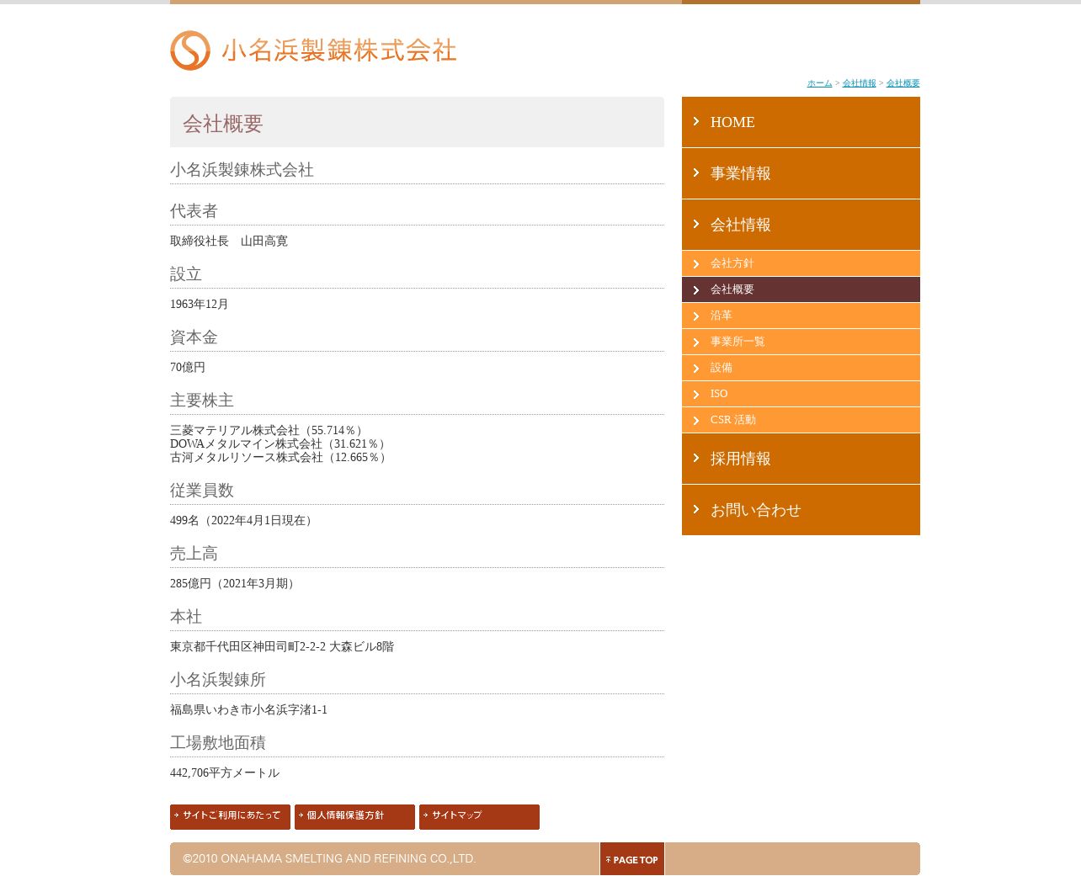The width and height of the screenshot is (1081, 876).
Task: Click the chevron arrow beside 会社情報
Action: (x=696, y=224)
